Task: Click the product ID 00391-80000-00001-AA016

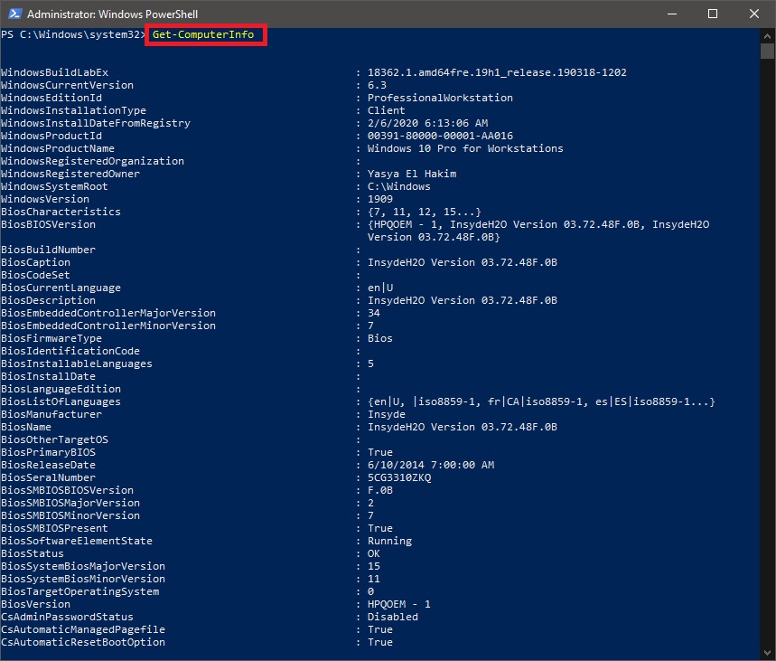Action: [440, 136]
